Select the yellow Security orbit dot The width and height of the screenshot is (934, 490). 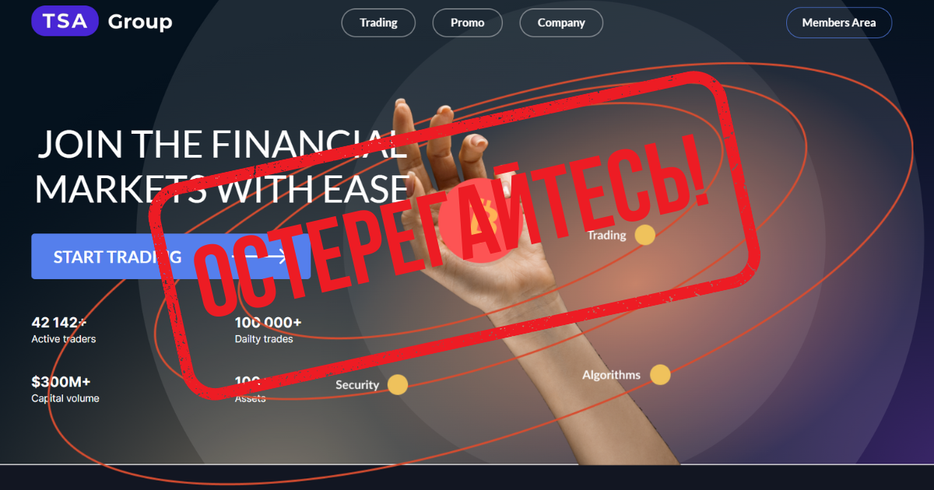click(x=398, y=384)
